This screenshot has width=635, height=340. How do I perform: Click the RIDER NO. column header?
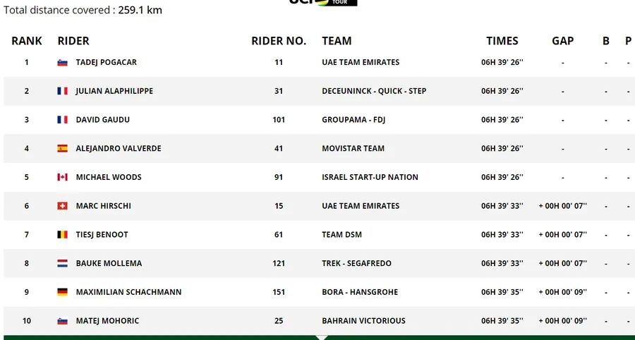[x=279, y=41]
